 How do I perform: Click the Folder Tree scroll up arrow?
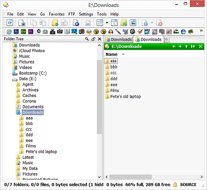[x=99, y=45]
